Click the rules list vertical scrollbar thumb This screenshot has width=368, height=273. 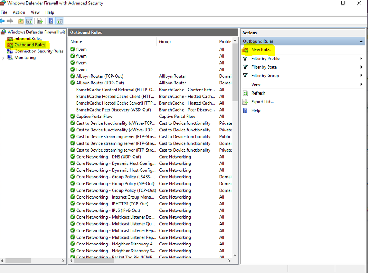click(x=235, y=73)
